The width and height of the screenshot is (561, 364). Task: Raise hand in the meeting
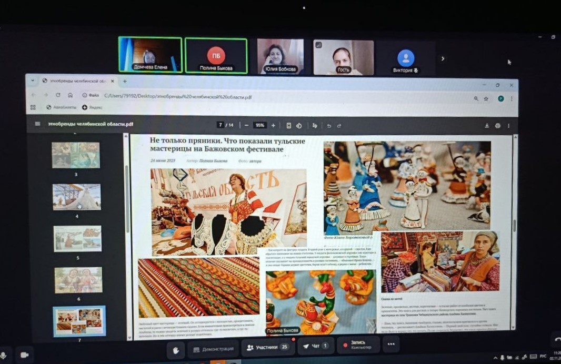[176, 348]
